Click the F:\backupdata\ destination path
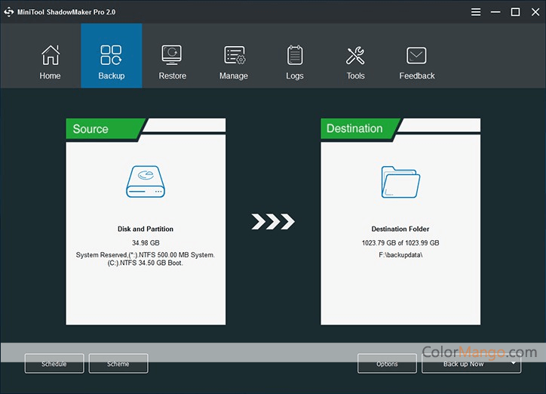 [x=400, y=254]
